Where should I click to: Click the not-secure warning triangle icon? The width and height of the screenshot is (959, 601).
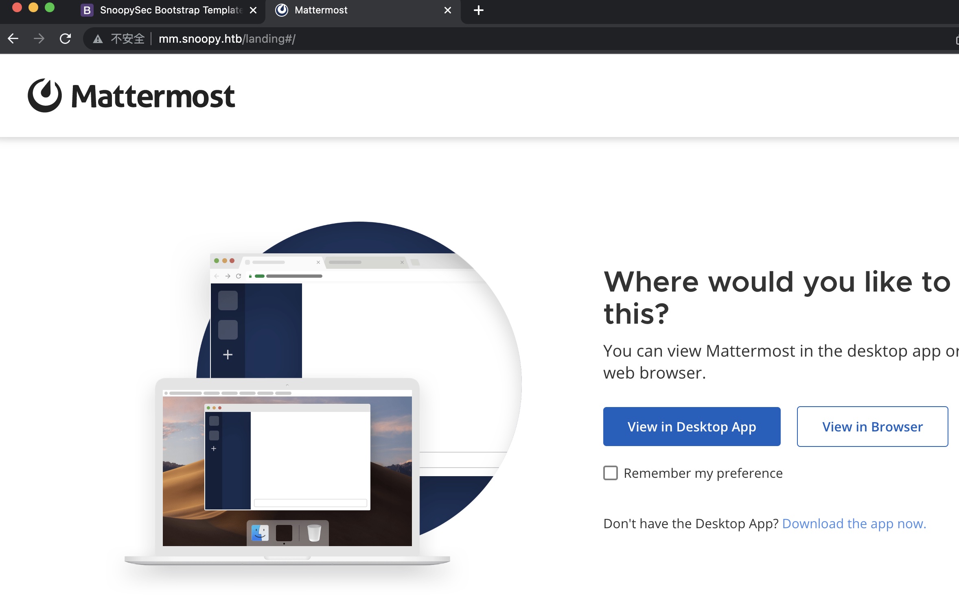[x=98, y=39]
